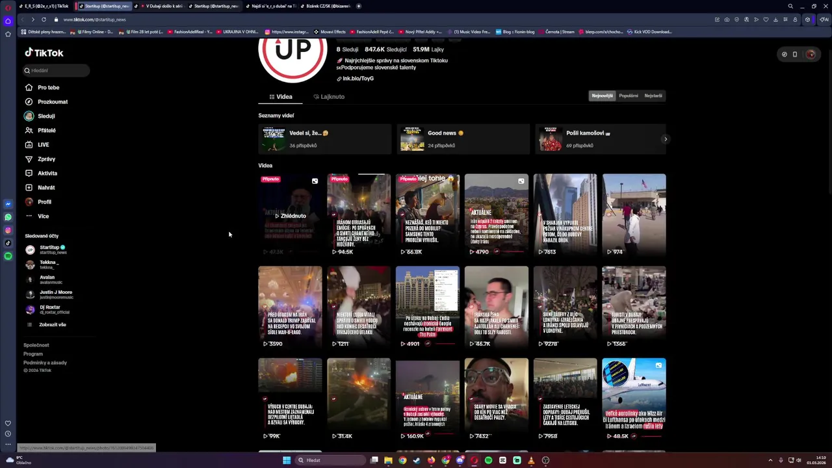832x468 pixels.
Task: Click the Opera snapshot camera icon
Action: tap(727, 19)
